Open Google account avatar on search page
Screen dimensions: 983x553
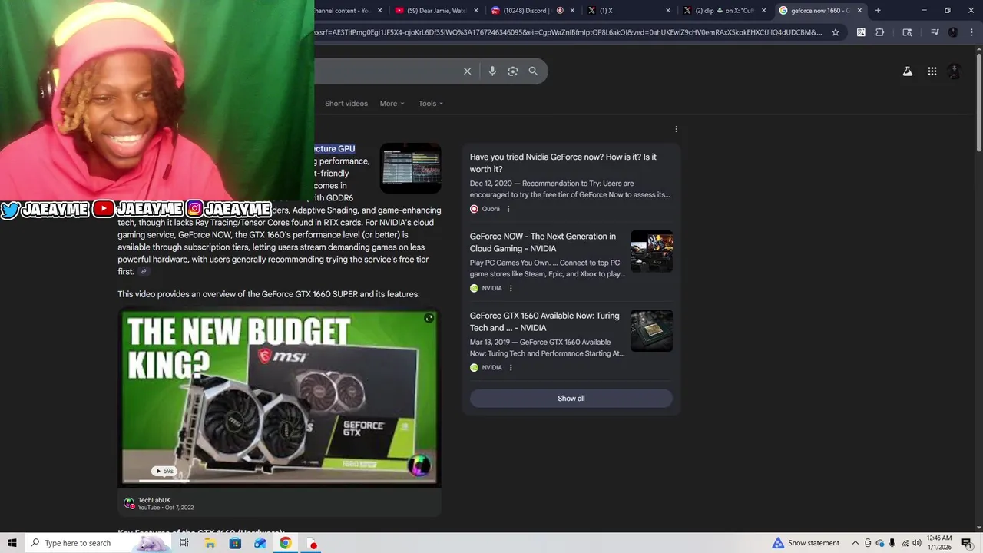pos(955,71)
